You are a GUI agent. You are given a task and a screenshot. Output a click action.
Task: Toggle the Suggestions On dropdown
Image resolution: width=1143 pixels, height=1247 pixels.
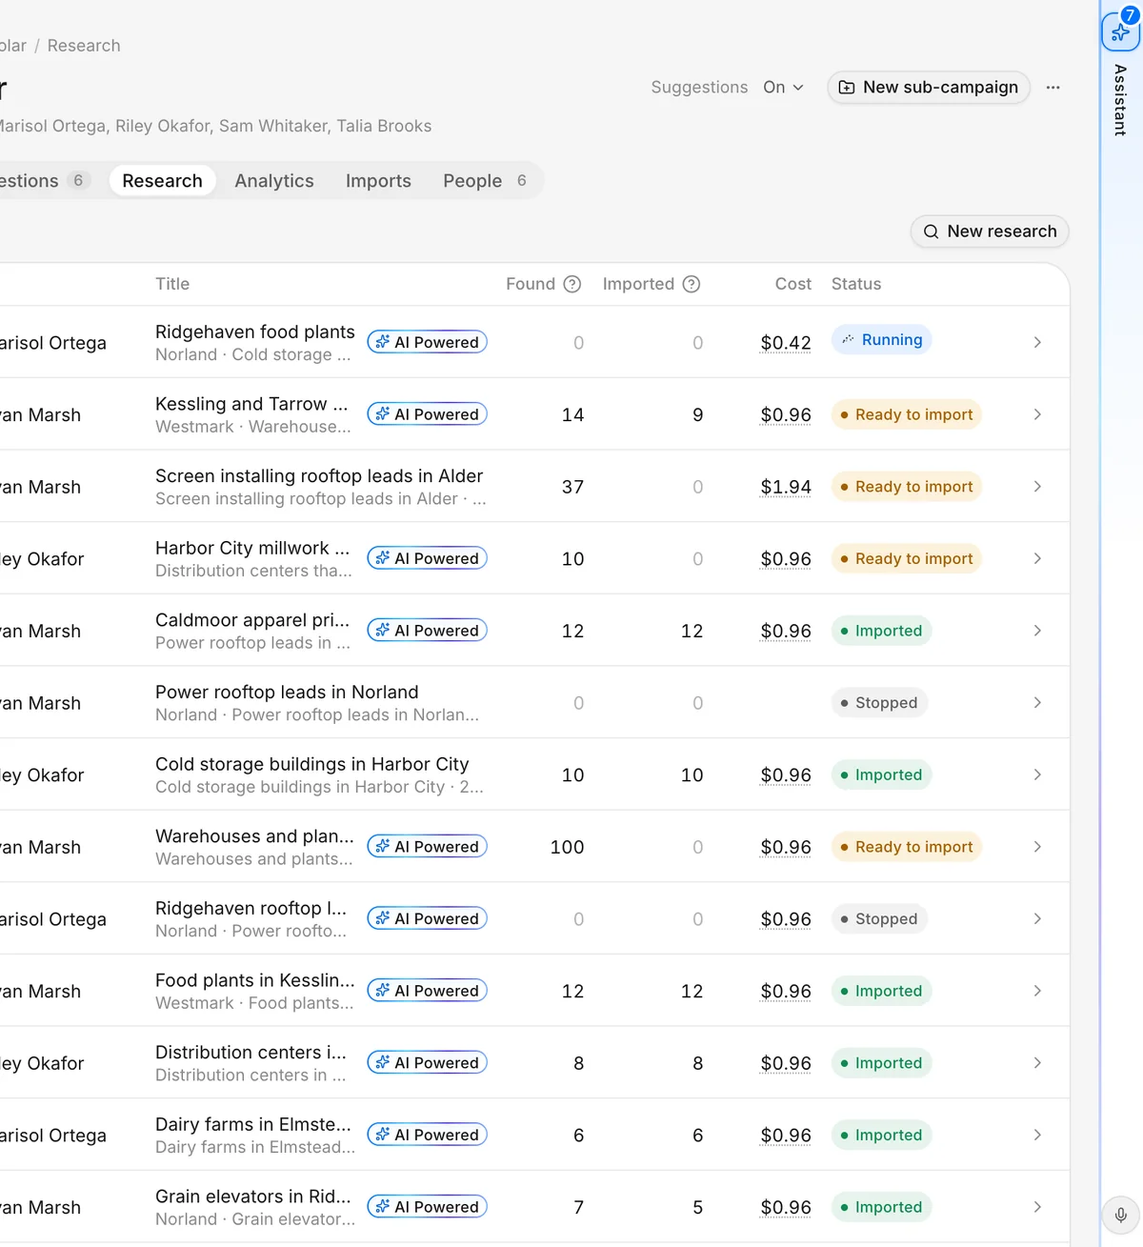click(x=783, y=88)
